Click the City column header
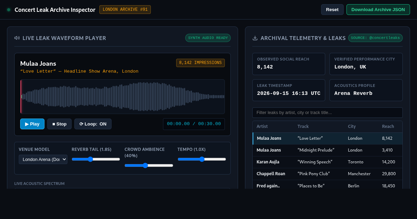Screen dimensions: 417x219 (x=352, y=127)
